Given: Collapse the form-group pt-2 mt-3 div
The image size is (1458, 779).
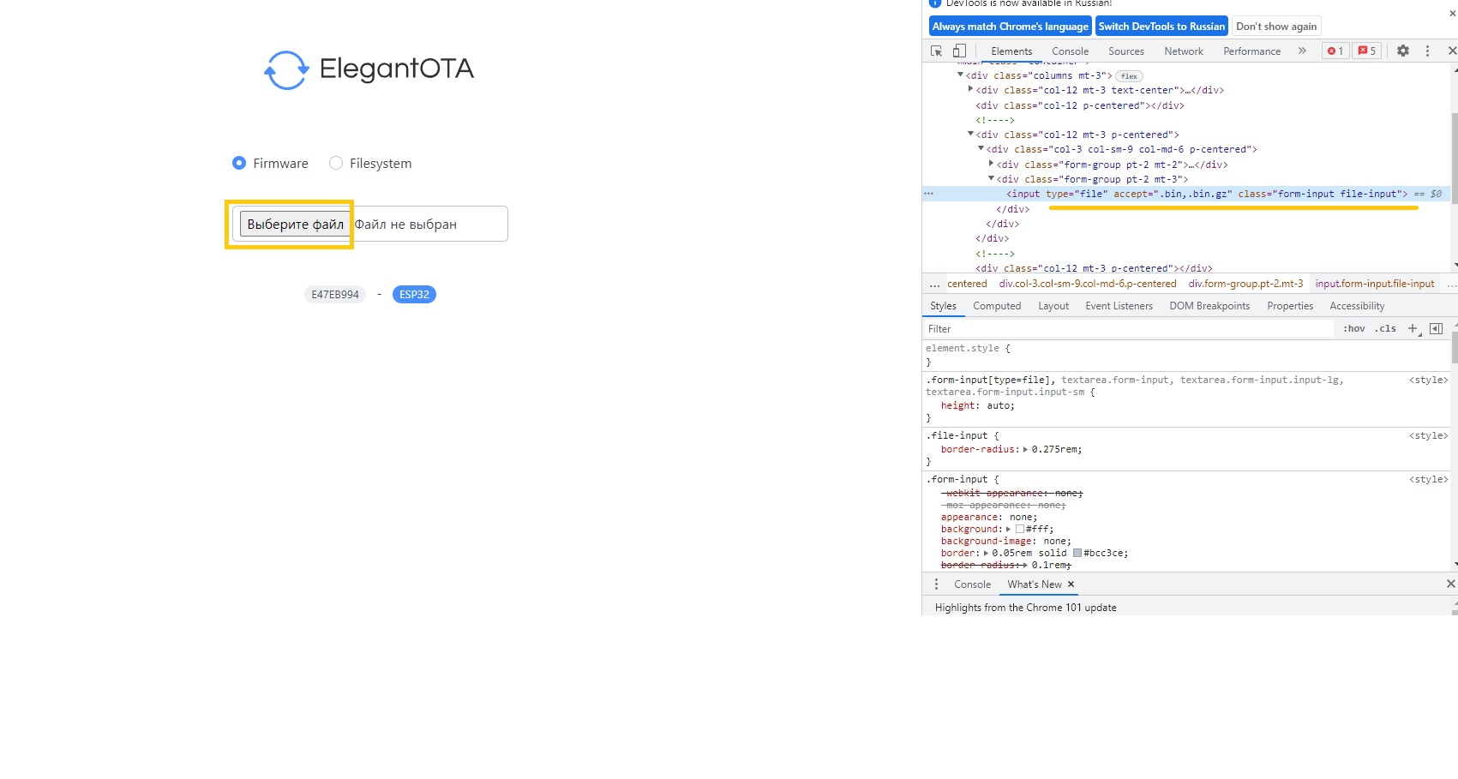Looking at the screenshot, I should pos(991,178).
